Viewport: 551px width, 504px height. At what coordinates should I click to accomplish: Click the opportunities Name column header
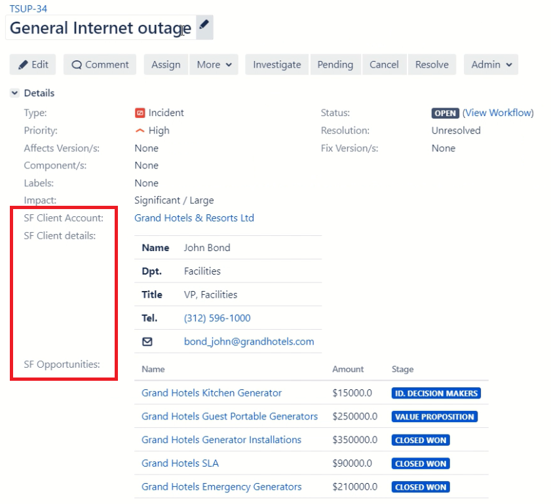tap(153, 370)
